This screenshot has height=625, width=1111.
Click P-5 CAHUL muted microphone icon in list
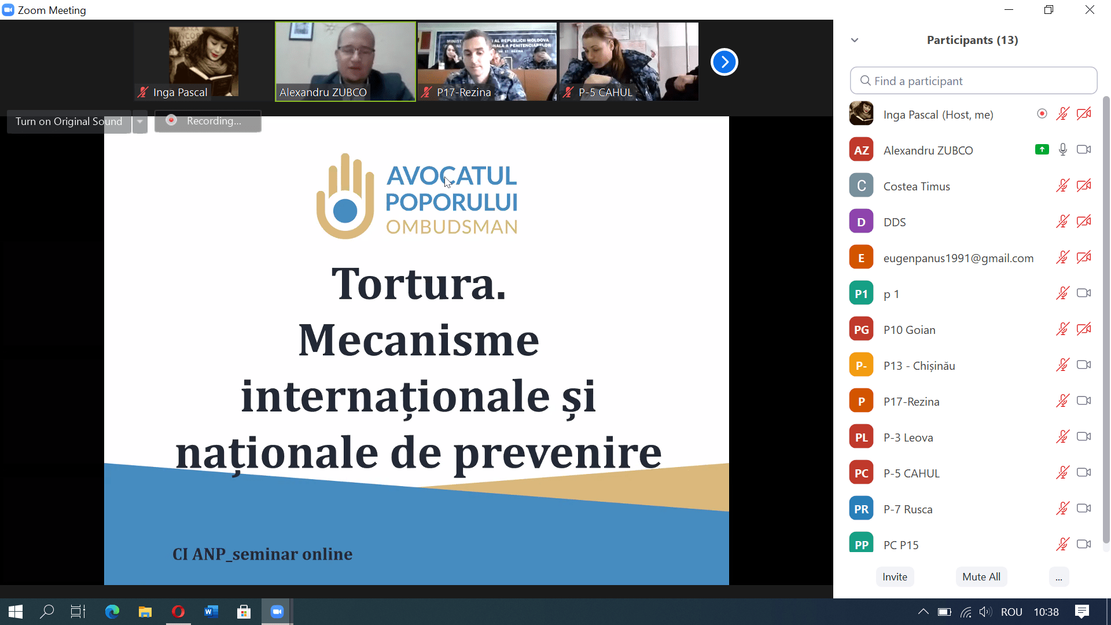tap(1062, 473)
